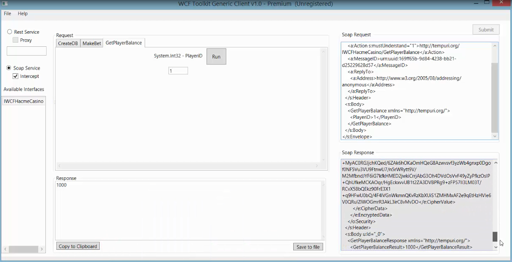
Task: Open the File menu
Action: [x=7, y=13]
